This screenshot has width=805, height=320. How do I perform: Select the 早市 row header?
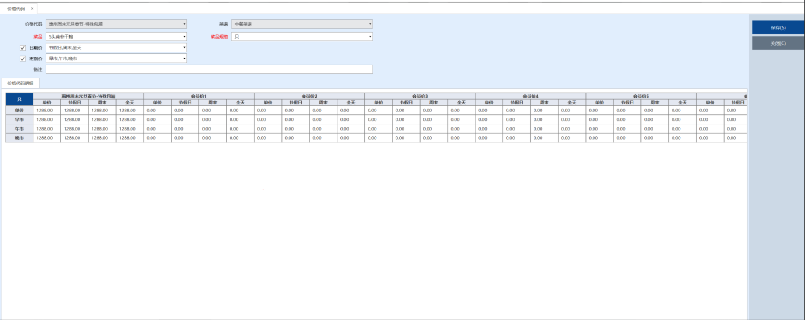19,120
